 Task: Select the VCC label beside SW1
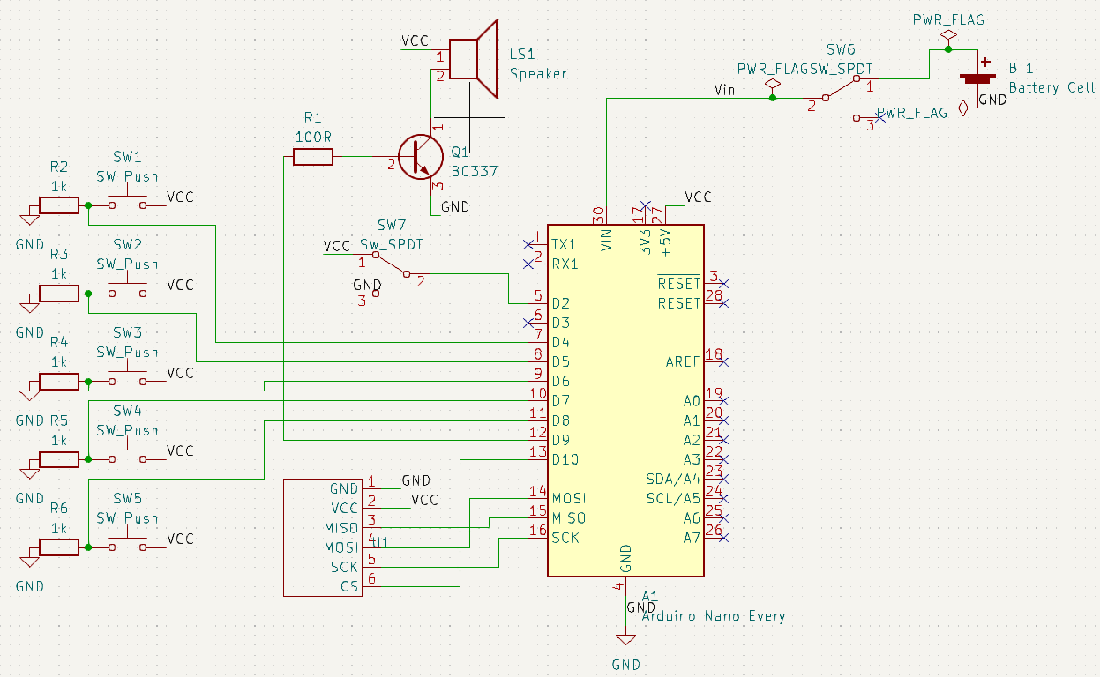[x=181, y=197]
